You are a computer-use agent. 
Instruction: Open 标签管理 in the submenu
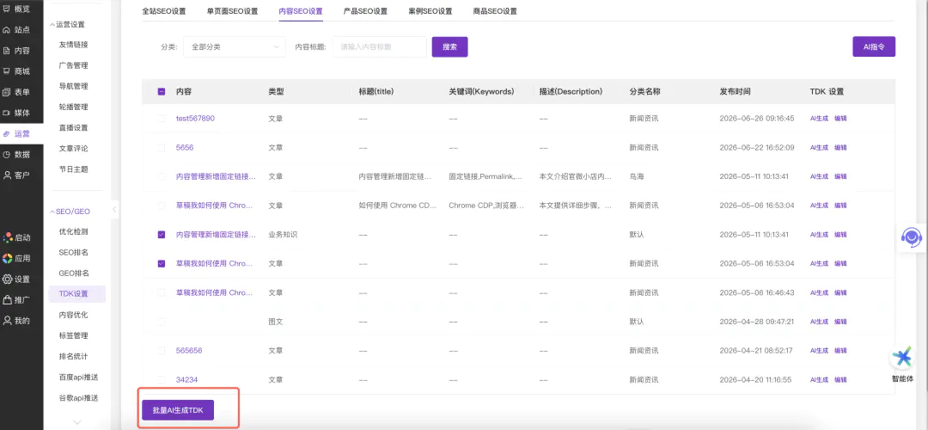pyautogui.click(x=73, y=335)
